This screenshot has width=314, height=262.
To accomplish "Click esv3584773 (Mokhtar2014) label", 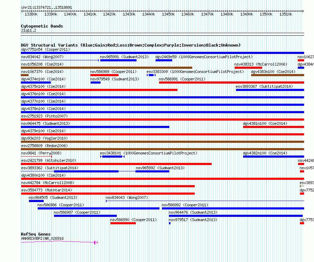I will pos(47,190).
